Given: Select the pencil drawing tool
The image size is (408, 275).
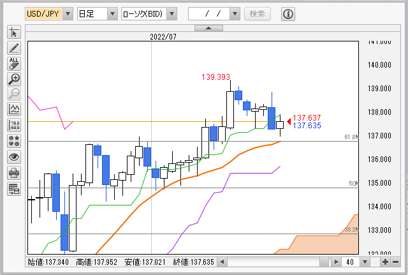Looking at the screenshot, I should click(x=14, y=48).
